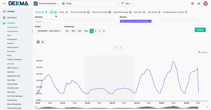Viewport: 211px width, 110px height.
Task: Go to previous period arrow
Action: (x=115, y=48)
